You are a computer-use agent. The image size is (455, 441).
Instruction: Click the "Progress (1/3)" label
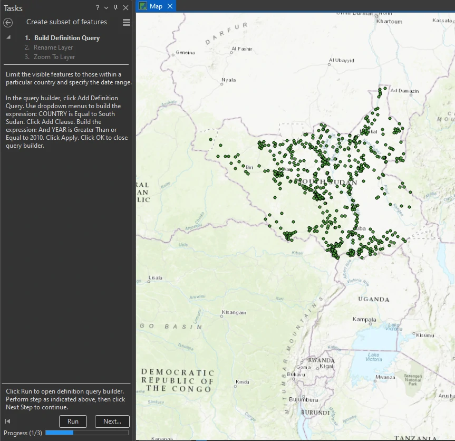pos(23,433)
